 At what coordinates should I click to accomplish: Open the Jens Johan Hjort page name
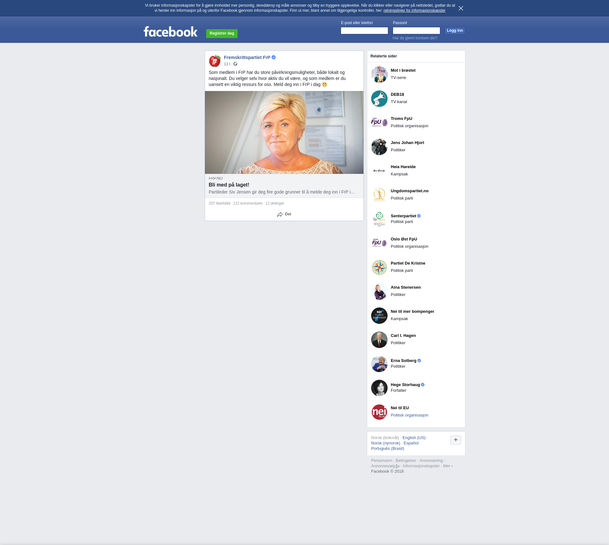[x=407, y=143]
